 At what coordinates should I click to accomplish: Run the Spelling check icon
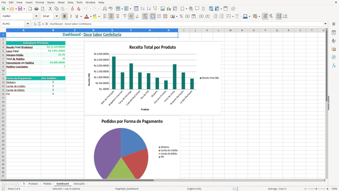click(111, 9)
